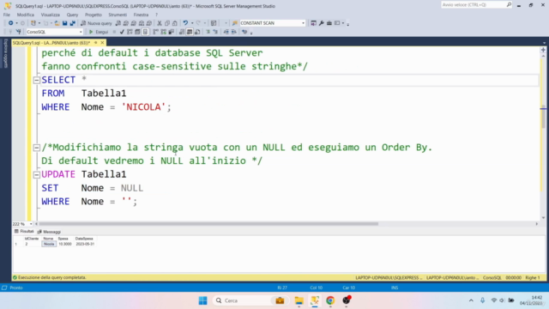Click the Display Estimated Execution Plan icon

coord(130,32)
